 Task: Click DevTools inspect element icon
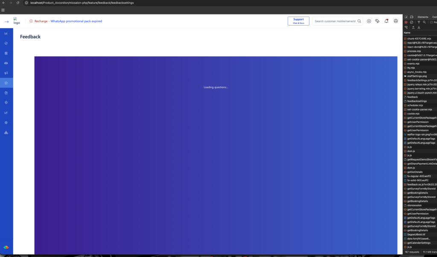406,17
